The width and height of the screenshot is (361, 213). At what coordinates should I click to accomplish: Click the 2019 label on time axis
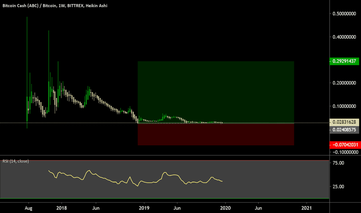click(144, 208)
